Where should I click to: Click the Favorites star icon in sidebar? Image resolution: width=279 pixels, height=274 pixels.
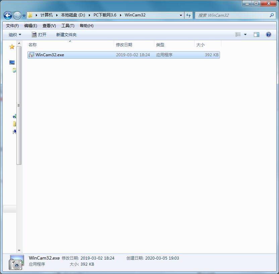(x=12, y=47)
